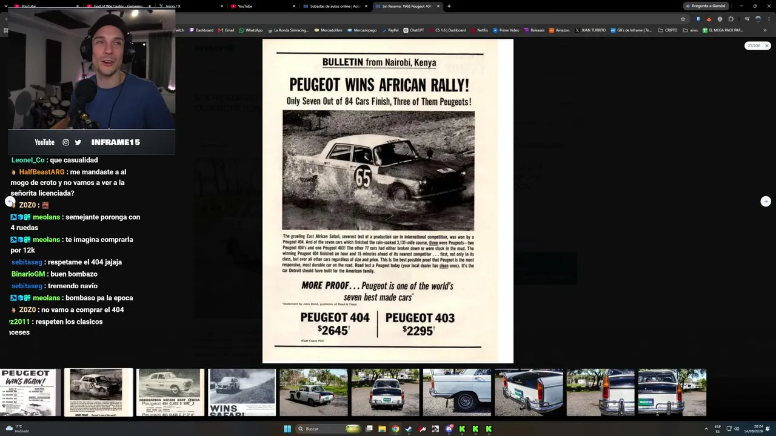This screenshot has width=776, height=436.
Task: Open the 'EL MEGA PACK PAP...' bookmark
Action: click(723, 30)
